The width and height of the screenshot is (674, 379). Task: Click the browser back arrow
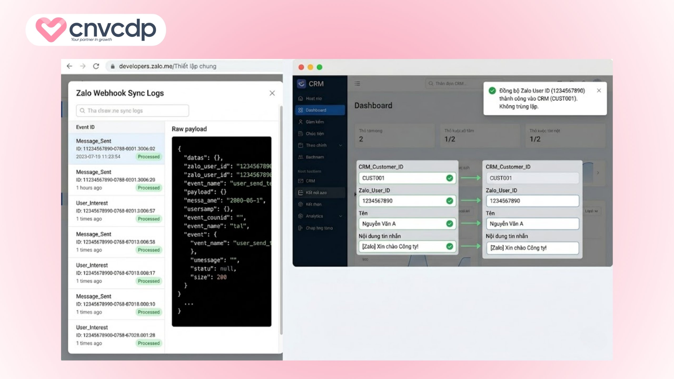(70, 66)
